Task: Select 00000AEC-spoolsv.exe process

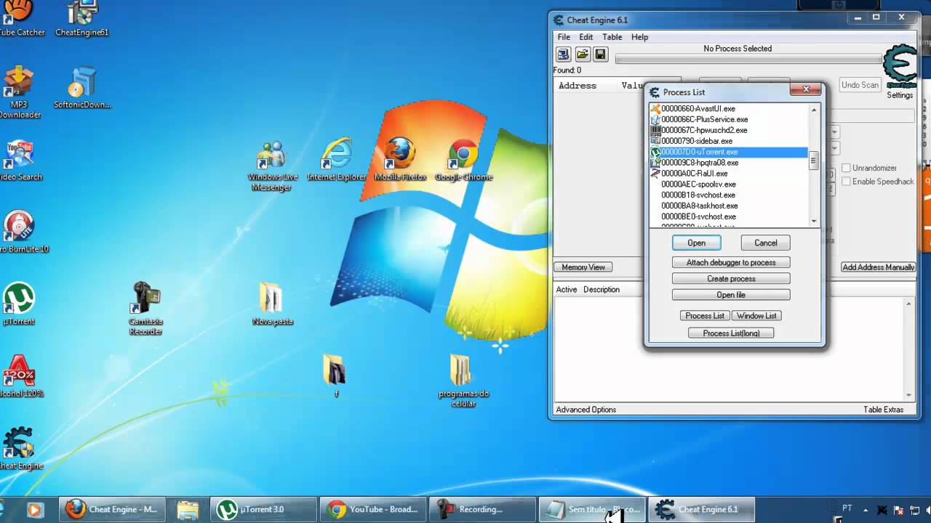Action: coord(729,185)
